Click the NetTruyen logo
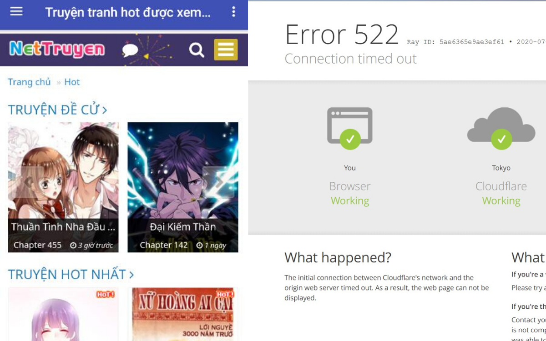Screen dimensions: 546x341 (57, 49)
